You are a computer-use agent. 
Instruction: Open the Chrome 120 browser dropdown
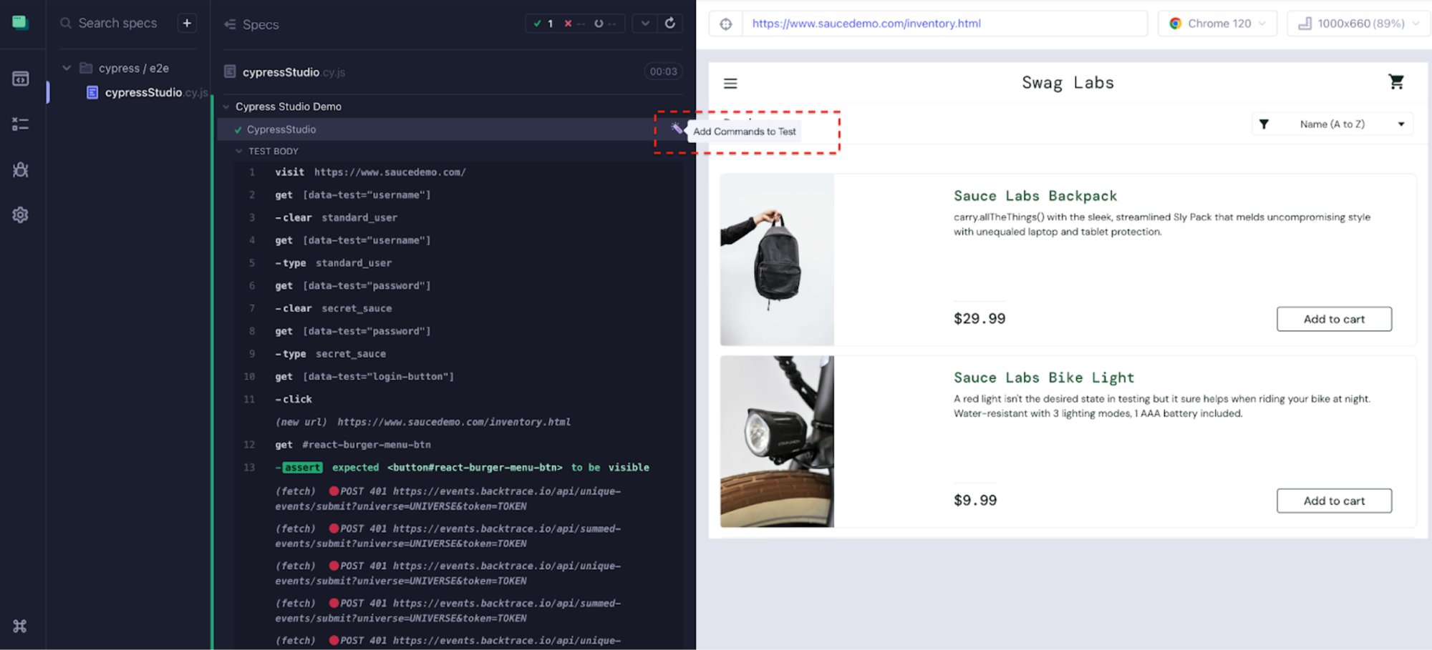1217,24
